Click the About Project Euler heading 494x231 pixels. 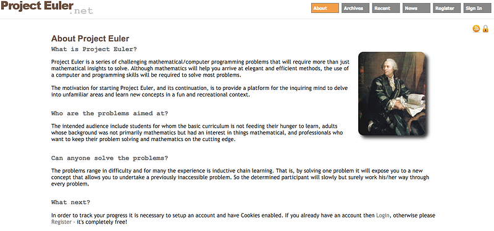pyautogui.click(x=90, y=39)
